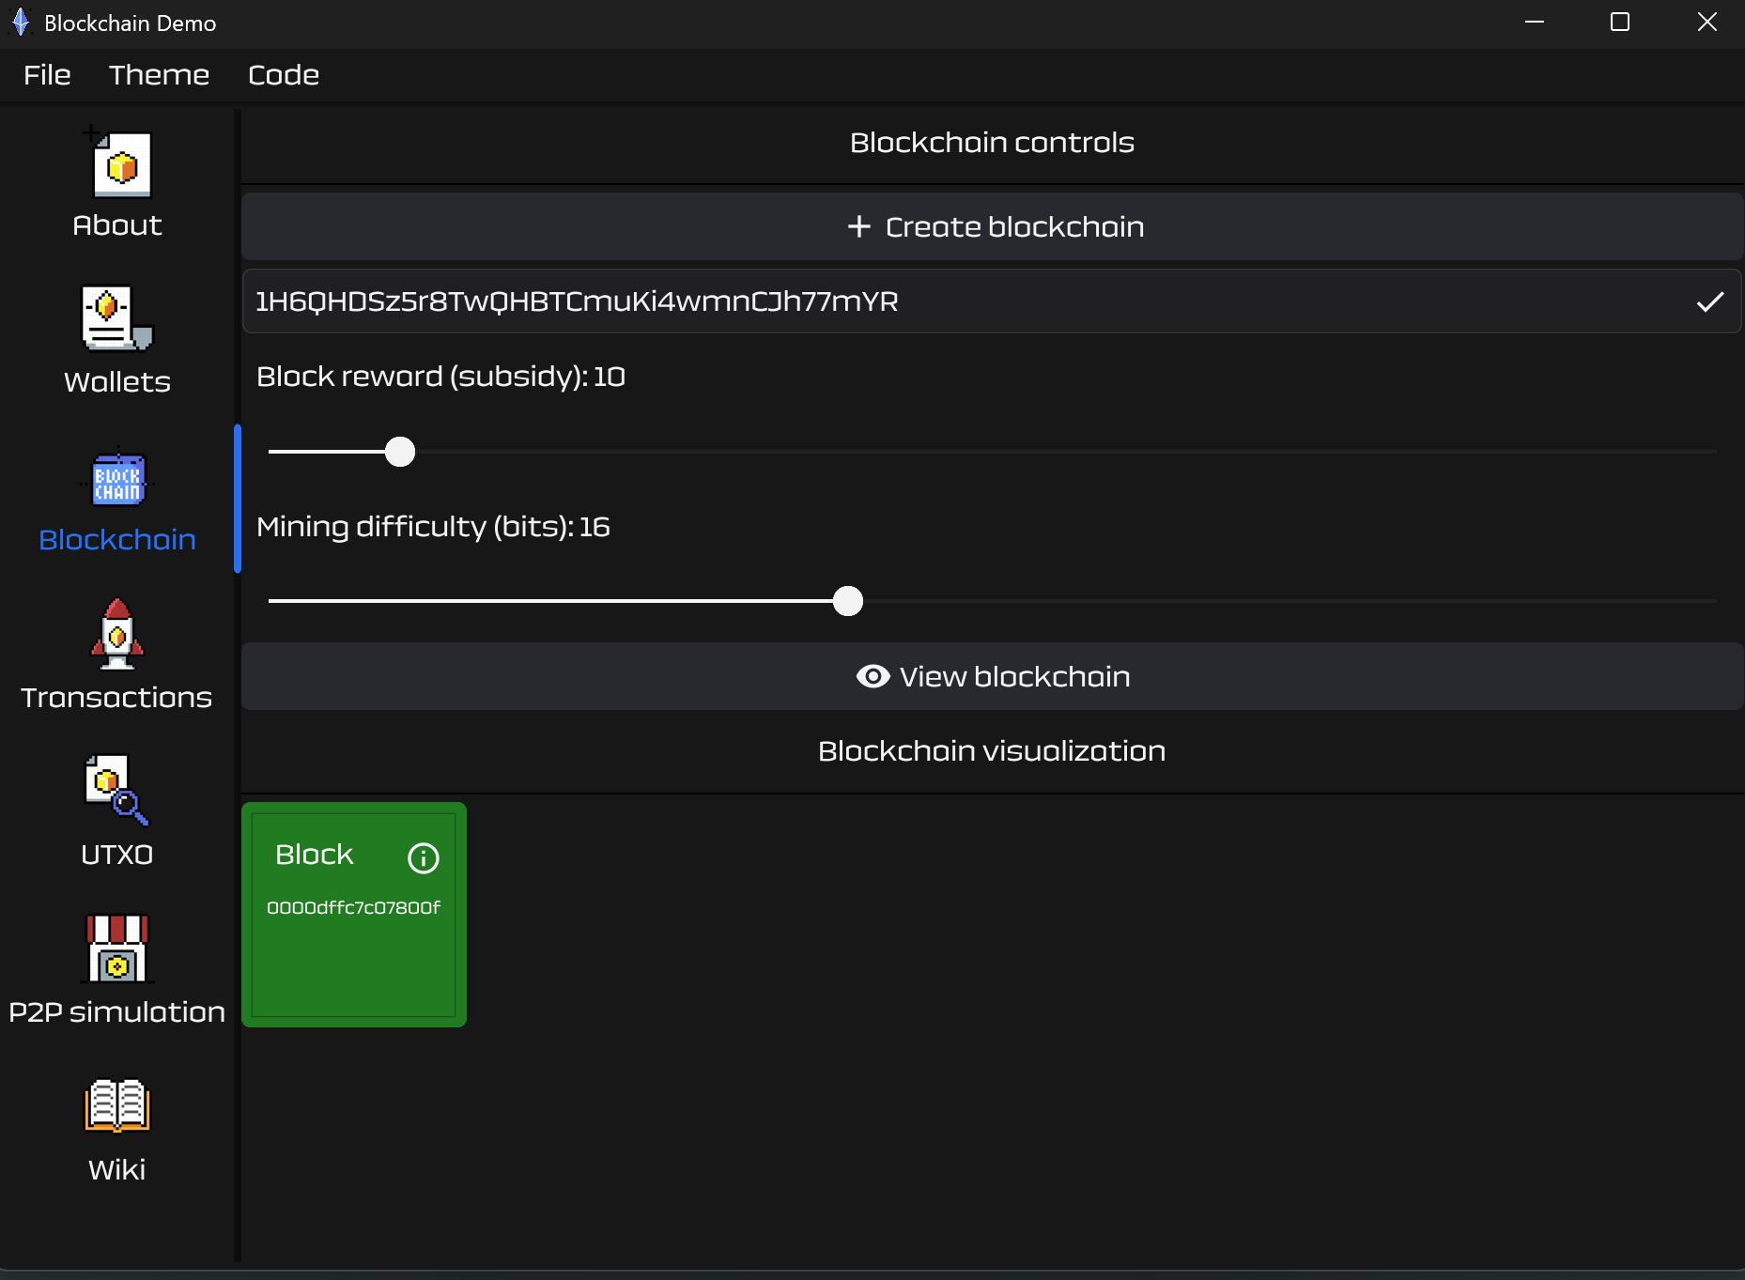Click the Block reward slider handle
The height and width of the screenshot is (1280, 1745).
pyautogui.click(x=400, y=452)
